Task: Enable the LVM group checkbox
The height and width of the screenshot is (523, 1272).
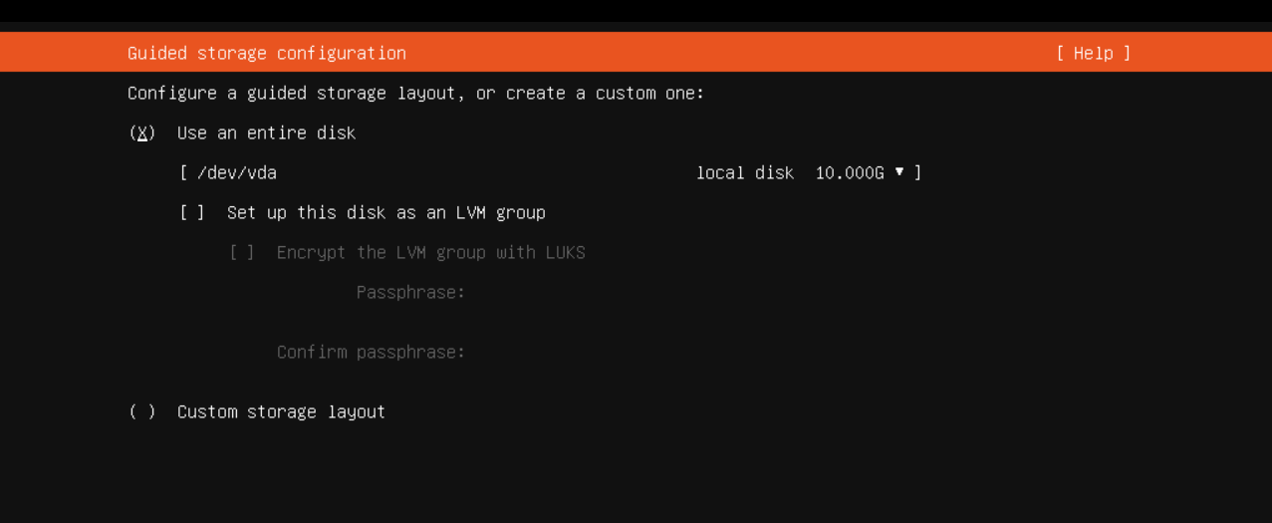Action: point(192,212)
